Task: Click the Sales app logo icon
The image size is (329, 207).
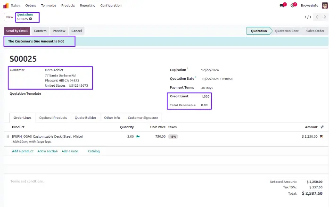Action: point(6,5)
